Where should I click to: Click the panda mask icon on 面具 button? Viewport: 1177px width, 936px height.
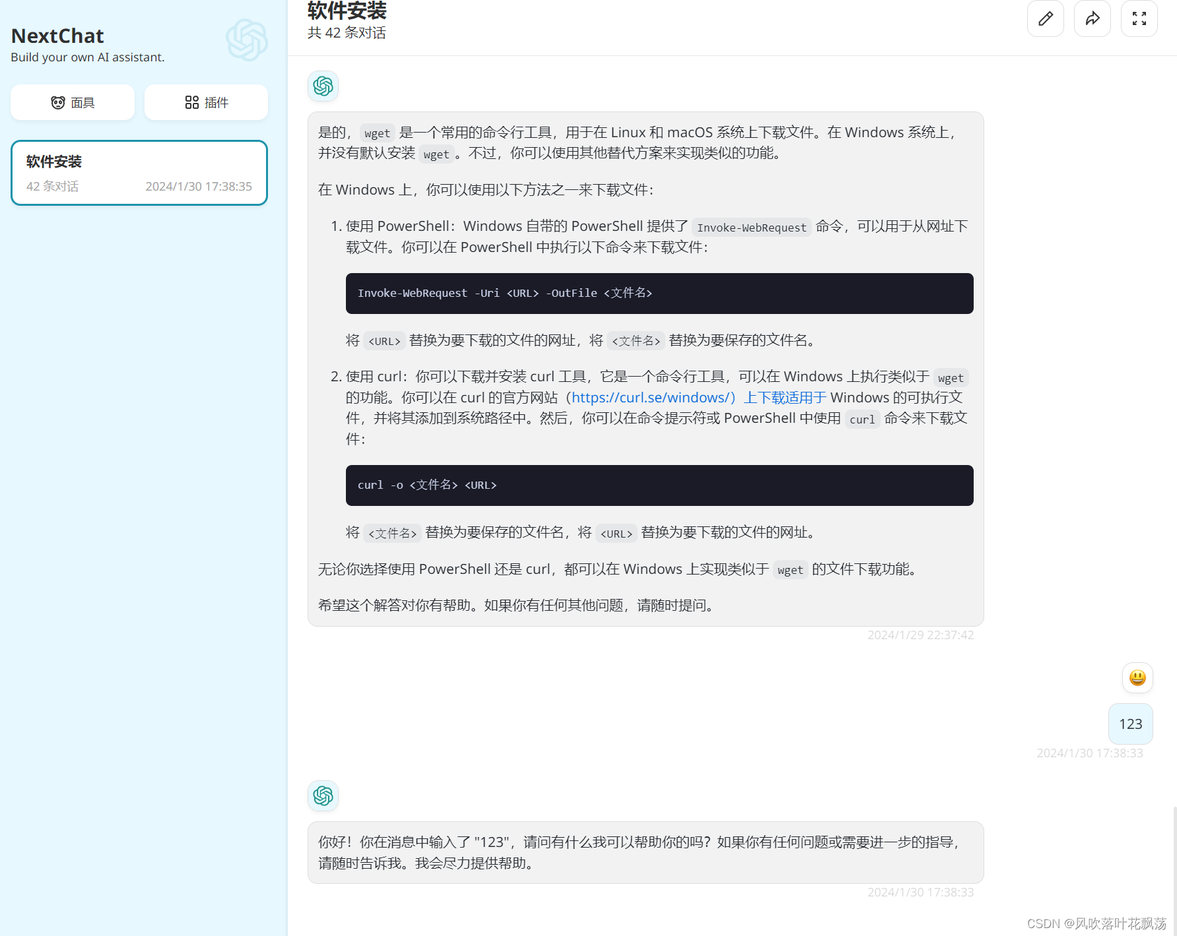click(58, 102)
